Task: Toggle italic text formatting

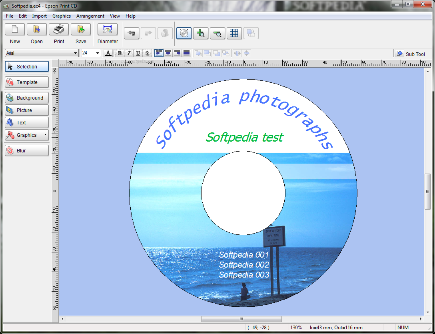Action: (129, 53)
